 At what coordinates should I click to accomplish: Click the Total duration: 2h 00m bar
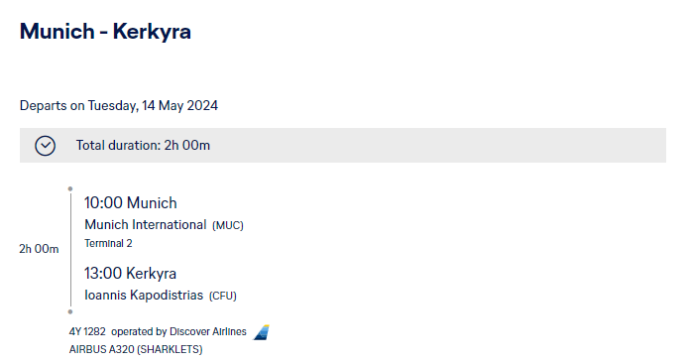coord(343,146)
